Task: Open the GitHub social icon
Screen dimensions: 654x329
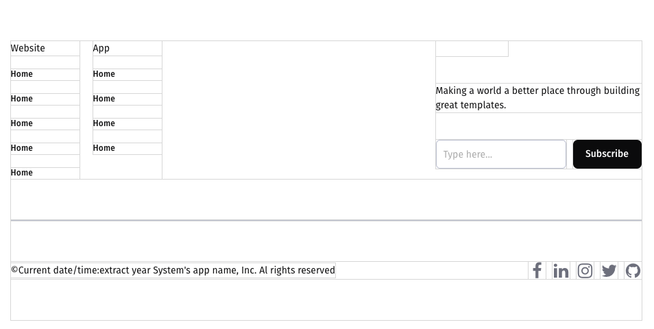Action: click(x=633, y=271)
